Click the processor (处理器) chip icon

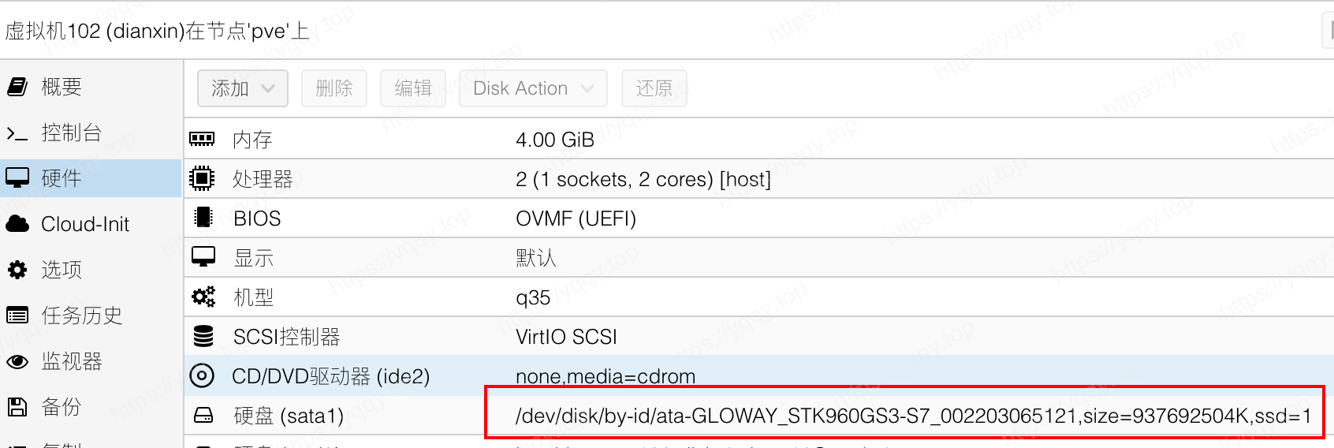(x=202, y=179)
